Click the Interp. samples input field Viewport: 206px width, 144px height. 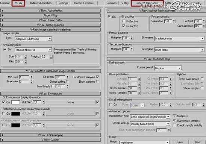(133, 93)
